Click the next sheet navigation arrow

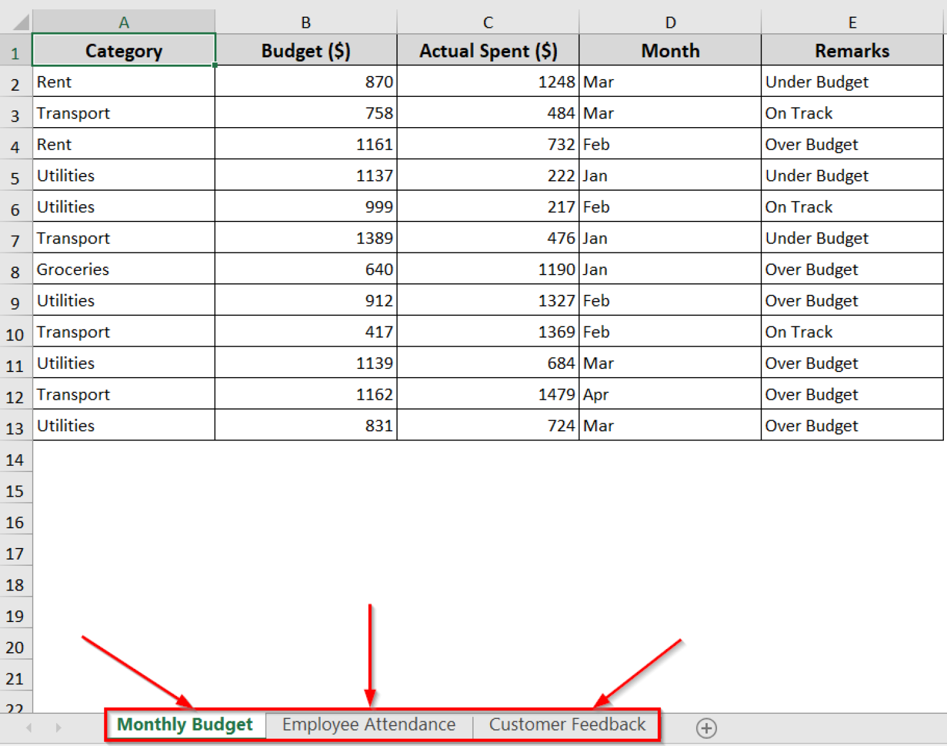[x=59, y=728]
